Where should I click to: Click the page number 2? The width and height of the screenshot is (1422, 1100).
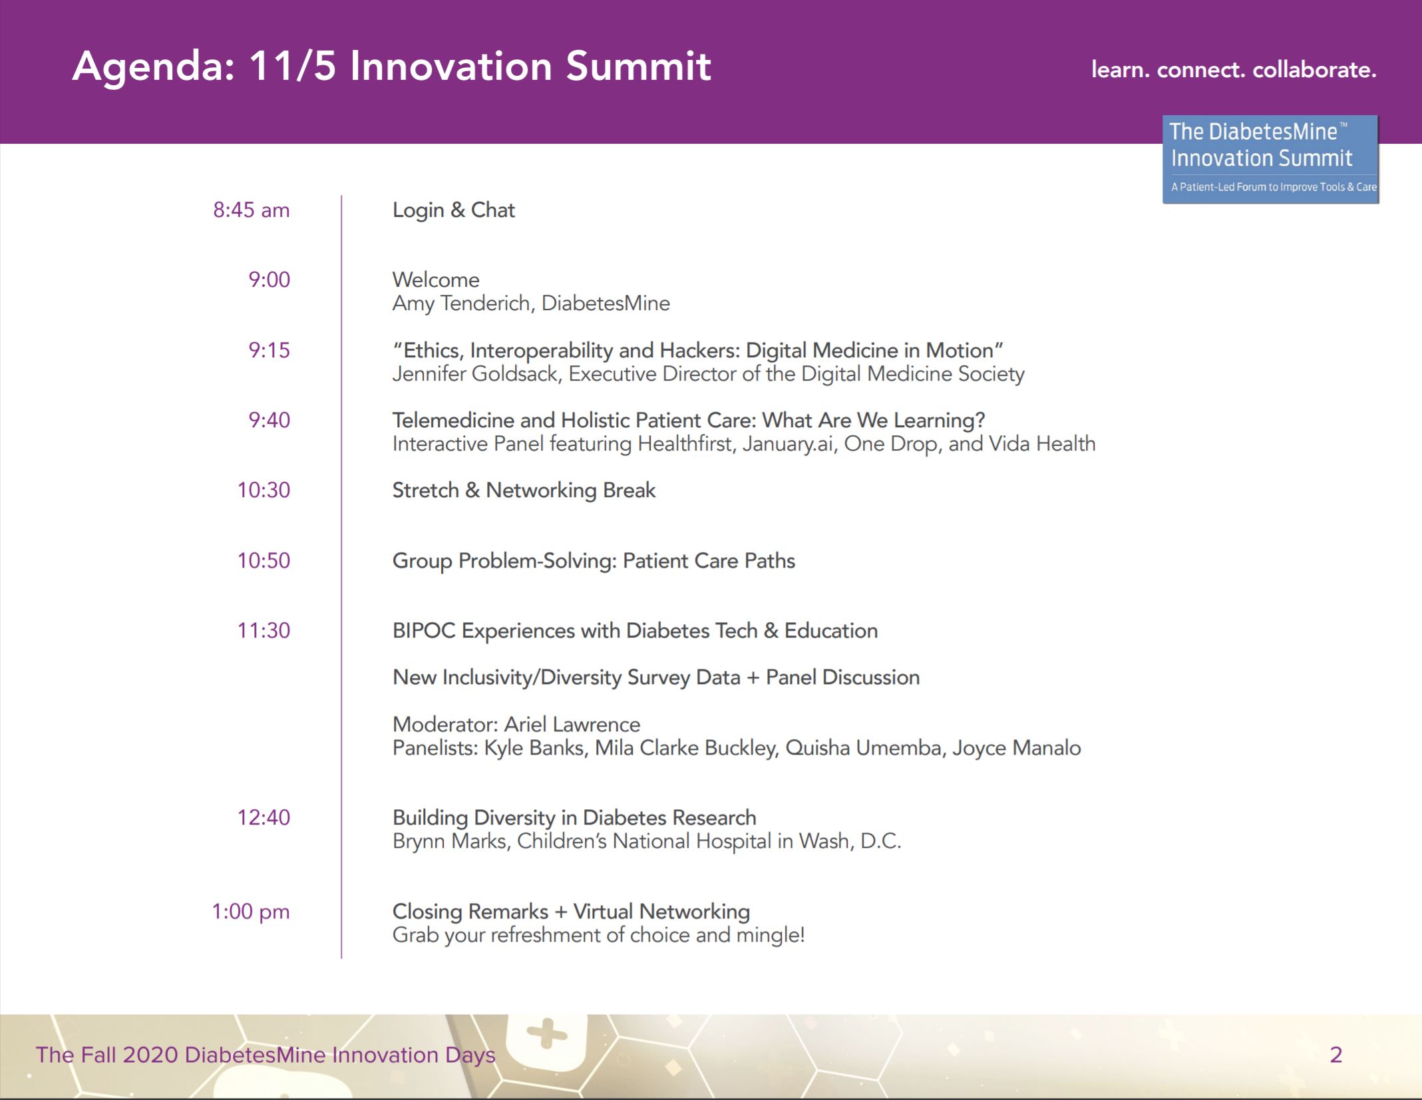coord(1335,1055)
